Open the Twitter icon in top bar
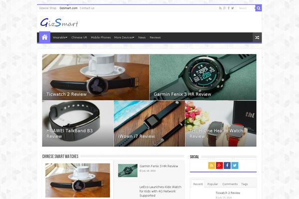 point(232,8)
